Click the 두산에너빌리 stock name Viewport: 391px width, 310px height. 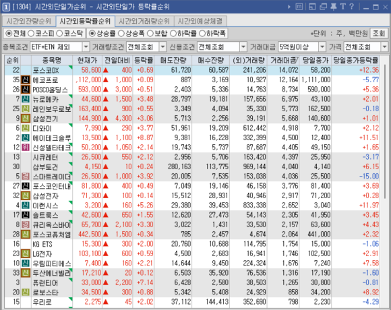[52, 273]
